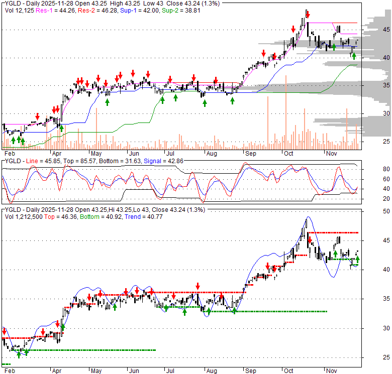Click the 30 price label on top chart axis
This screenshot has height=374, width=392.
point(386,113)
